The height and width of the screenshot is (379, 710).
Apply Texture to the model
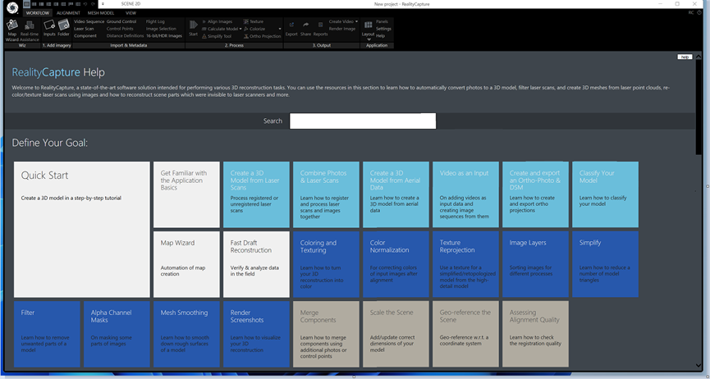click(x=253, y=21)
